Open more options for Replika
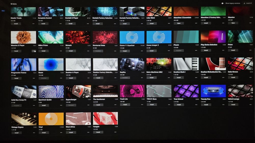The width and height of the screenshot is (255, 143). click(x=142, y=78)
